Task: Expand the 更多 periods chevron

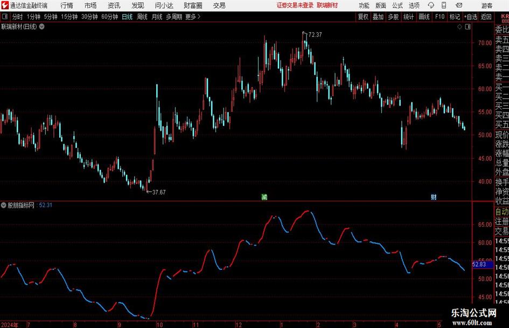Action: 193,17
